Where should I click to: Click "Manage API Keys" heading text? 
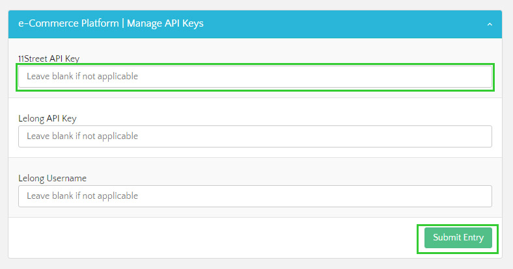coord(165,23)
